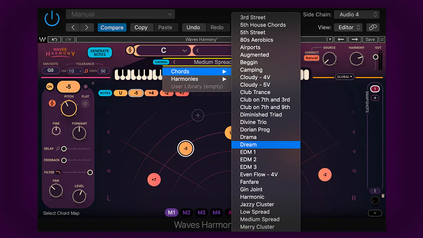Click the Compare button
The width and height of the screenshot is (423, 238).
(112, 27)
